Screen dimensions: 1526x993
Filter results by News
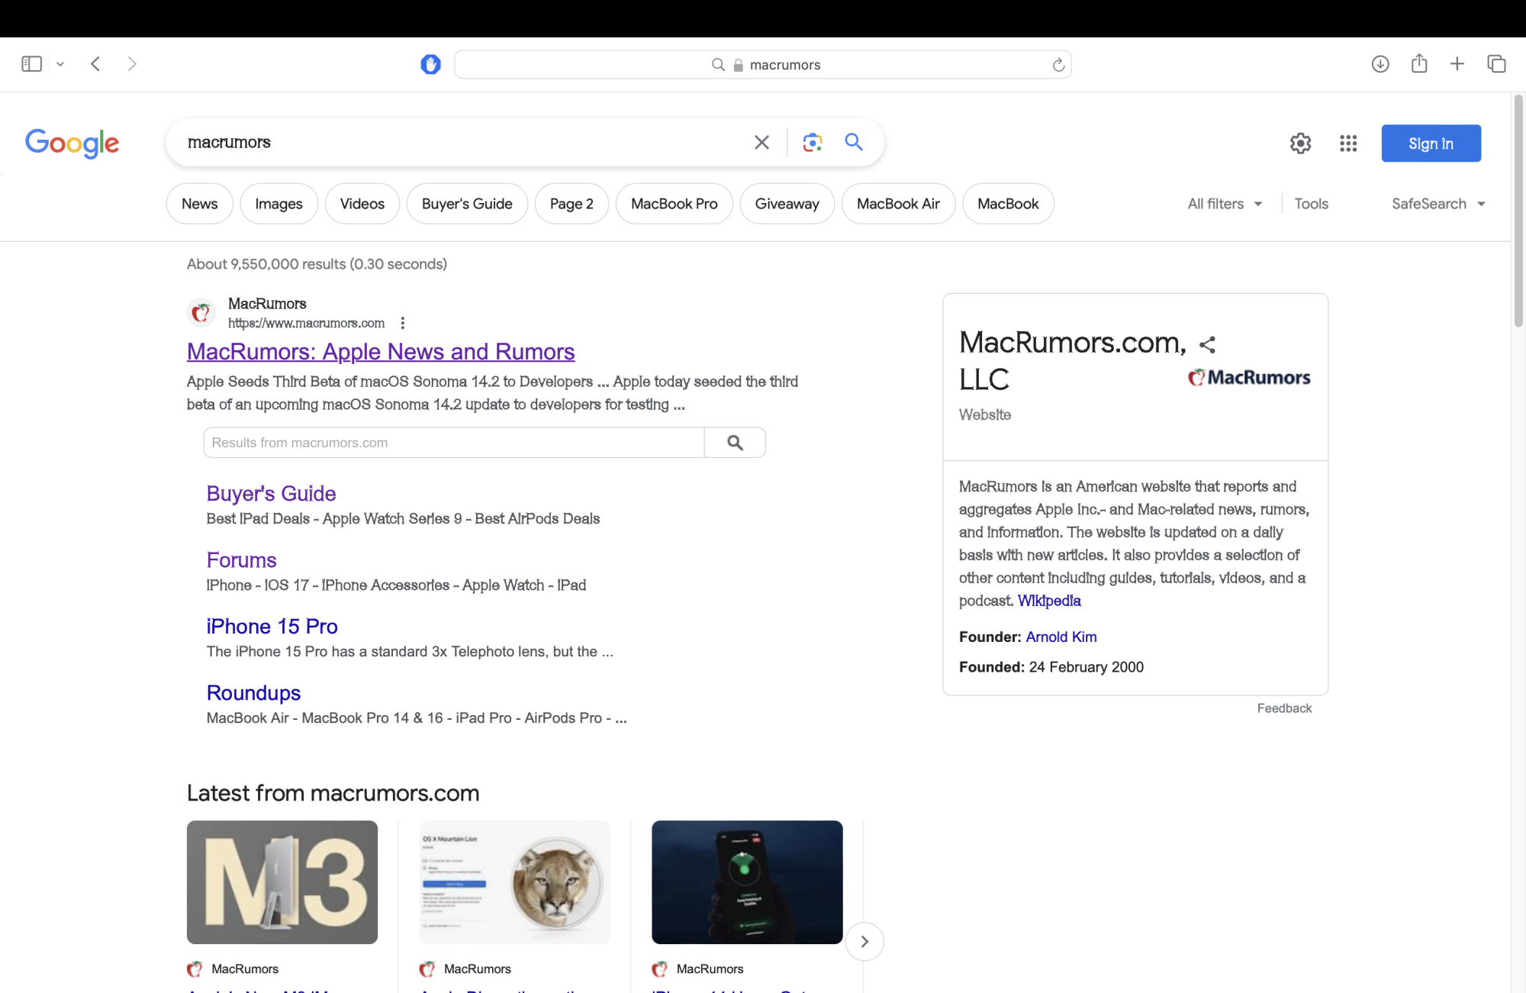point(200,204)
